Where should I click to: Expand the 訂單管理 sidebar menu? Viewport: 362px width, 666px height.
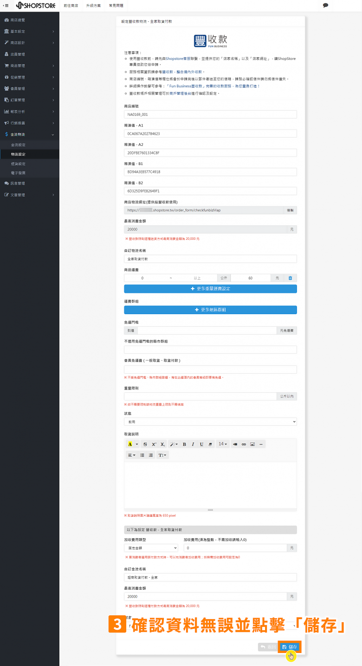tap(30, 100)
